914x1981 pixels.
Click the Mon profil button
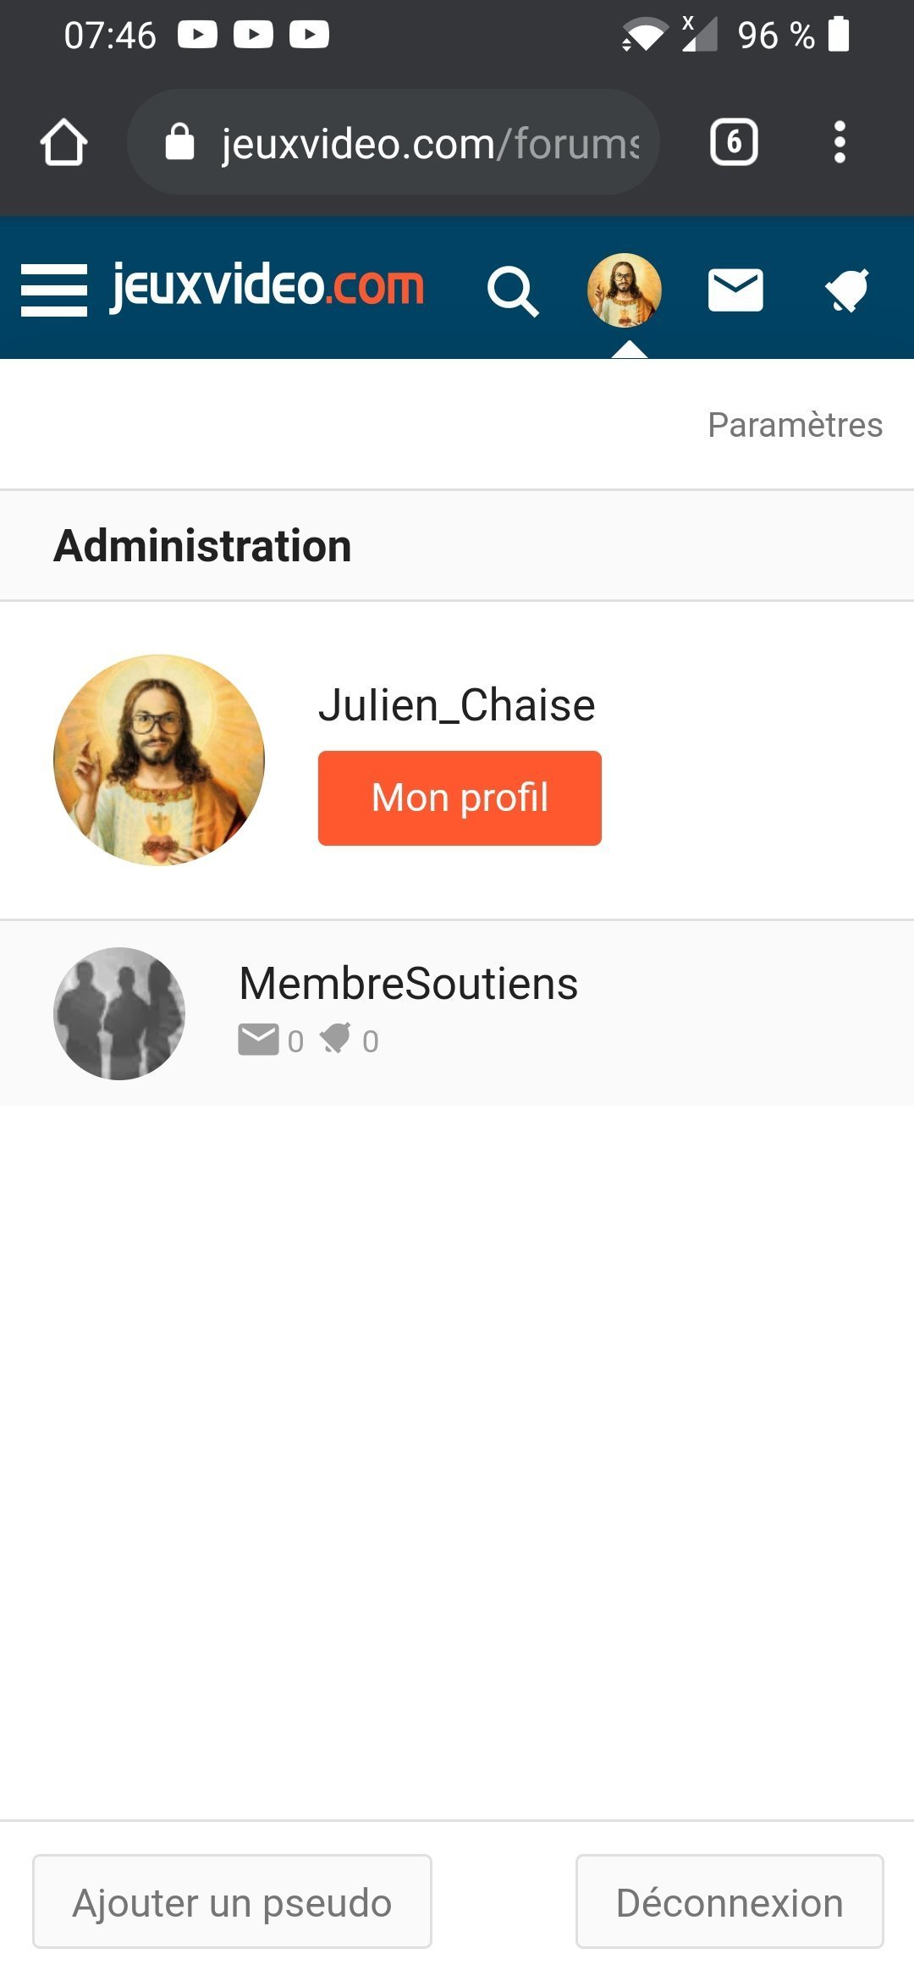coord(460,797)
